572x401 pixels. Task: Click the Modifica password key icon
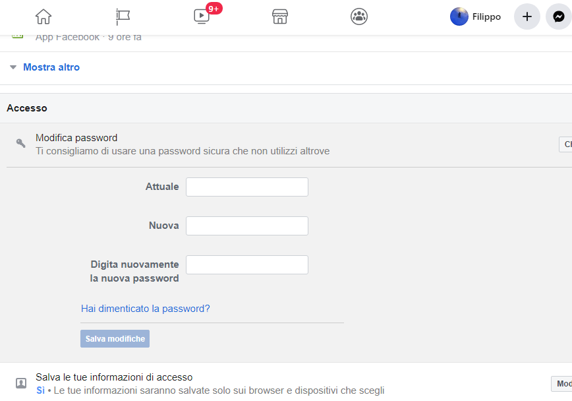click(x=21, y=143)
